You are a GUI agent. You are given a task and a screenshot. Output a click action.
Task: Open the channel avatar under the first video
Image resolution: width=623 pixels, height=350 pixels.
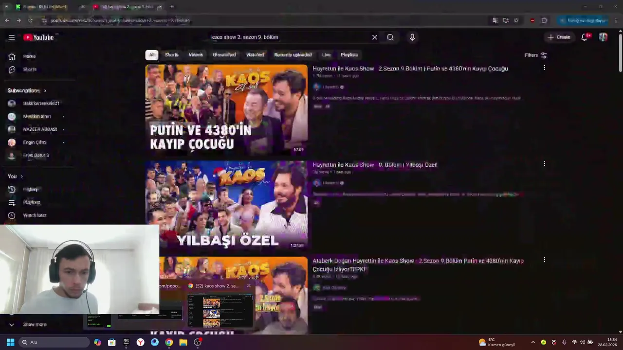point(317,87)
